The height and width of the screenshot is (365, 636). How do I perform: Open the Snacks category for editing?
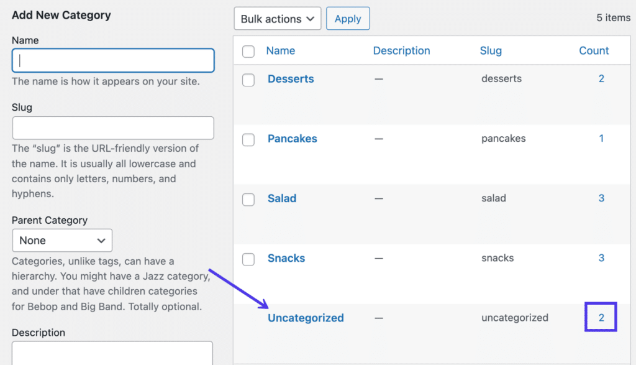tap(286, 257)
